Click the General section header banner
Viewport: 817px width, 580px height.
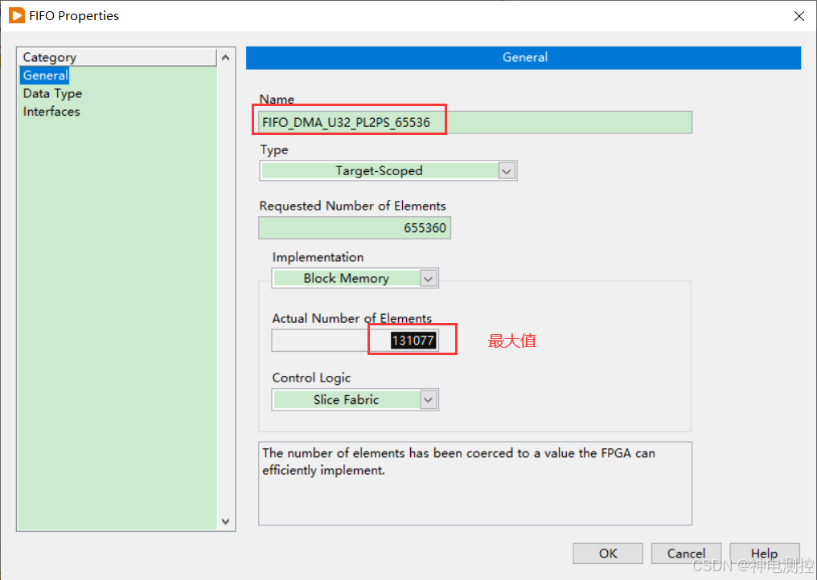click(523, 57)
